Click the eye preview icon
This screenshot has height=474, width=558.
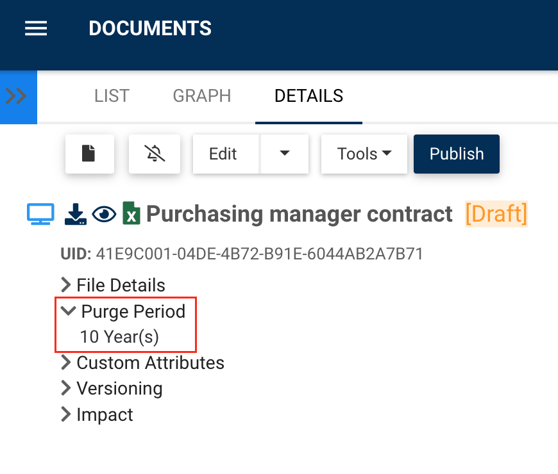(x=104, y=215)
